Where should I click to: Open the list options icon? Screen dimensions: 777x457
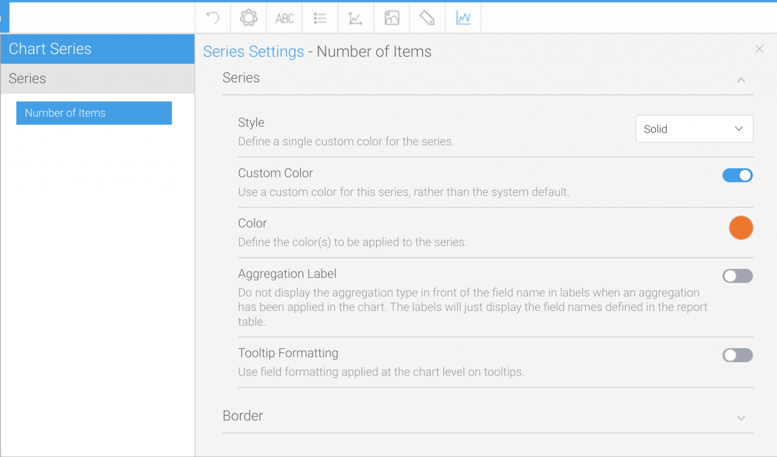click(x=320, y=17)
